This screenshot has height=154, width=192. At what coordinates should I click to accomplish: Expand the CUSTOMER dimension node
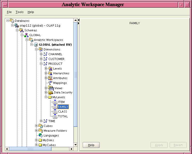41,59
